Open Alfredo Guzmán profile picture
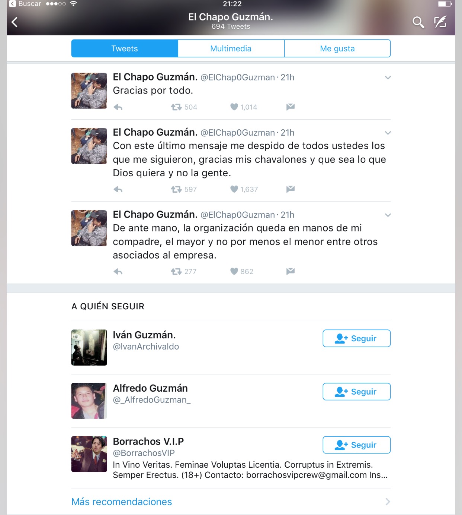The height and width of the screenshot is (515, 462). pos(89,401)
